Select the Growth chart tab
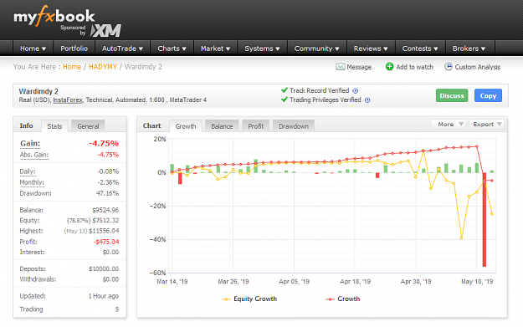 point(186,126)
